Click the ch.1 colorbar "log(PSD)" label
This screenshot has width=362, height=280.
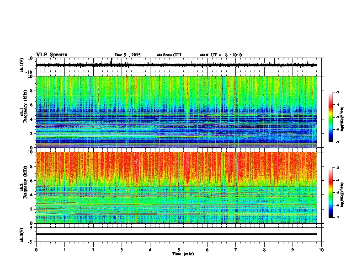(342, 119)
